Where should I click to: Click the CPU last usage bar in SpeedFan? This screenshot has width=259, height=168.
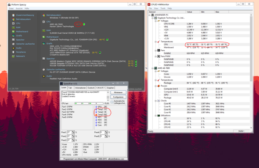pos(89,103)
